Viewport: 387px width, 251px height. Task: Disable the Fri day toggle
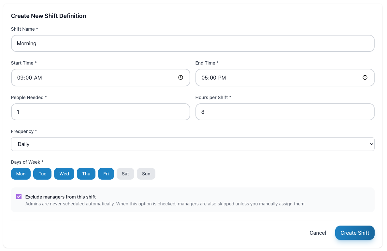coord(106,174)
